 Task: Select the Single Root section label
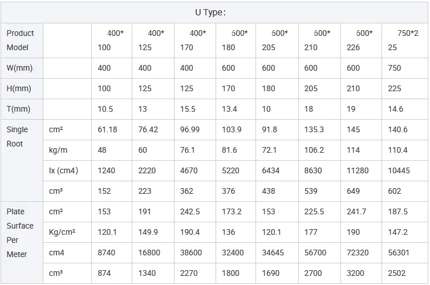pos(17,137)
